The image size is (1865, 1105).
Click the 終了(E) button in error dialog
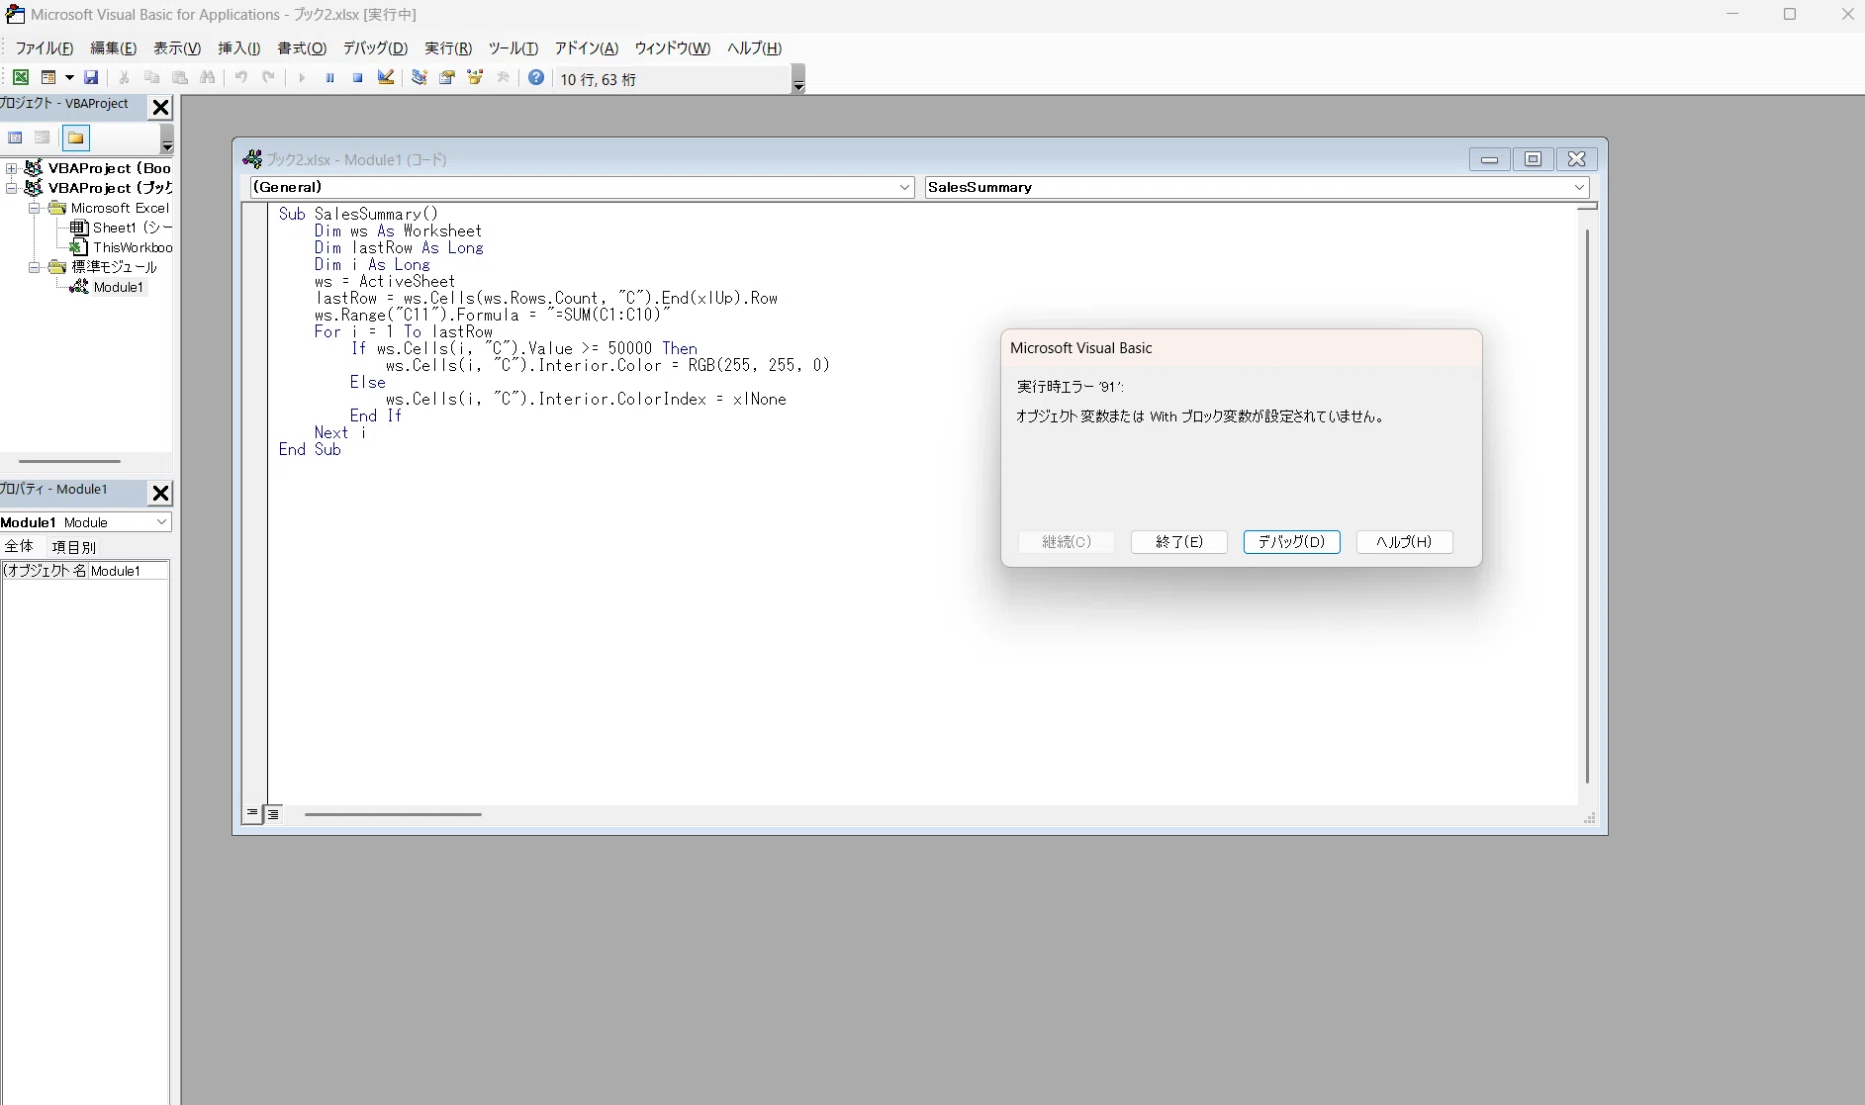coord(1179,542)
